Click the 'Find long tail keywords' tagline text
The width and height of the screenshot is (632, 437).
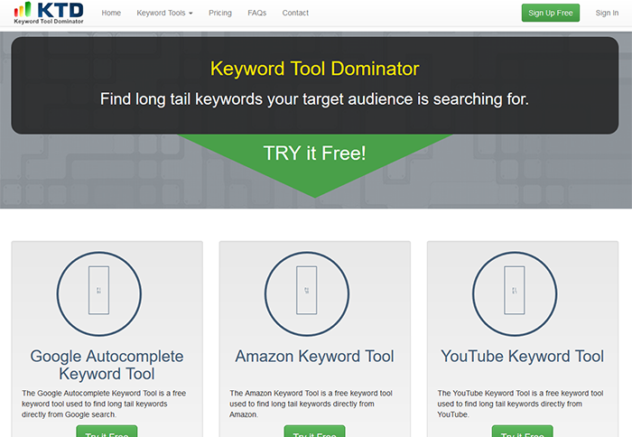click(315, 99)
